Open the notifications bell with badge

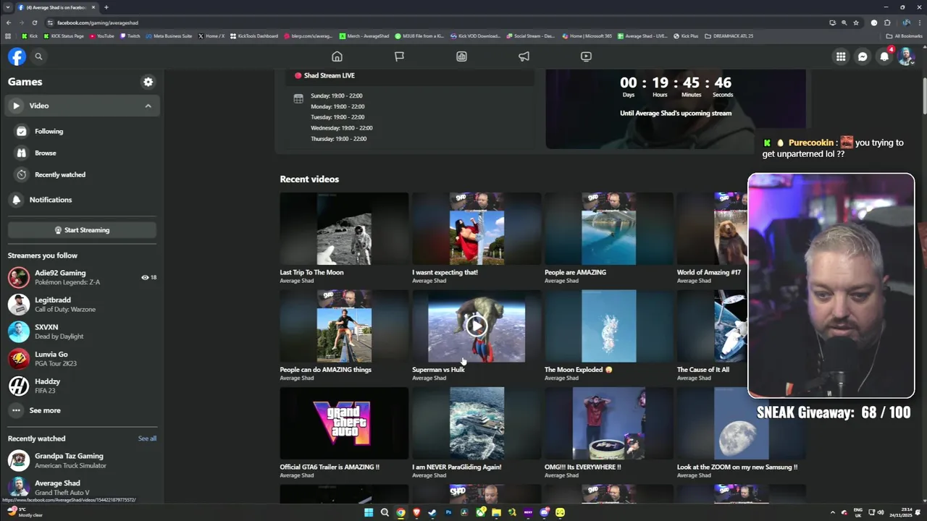tap(884, 56)
